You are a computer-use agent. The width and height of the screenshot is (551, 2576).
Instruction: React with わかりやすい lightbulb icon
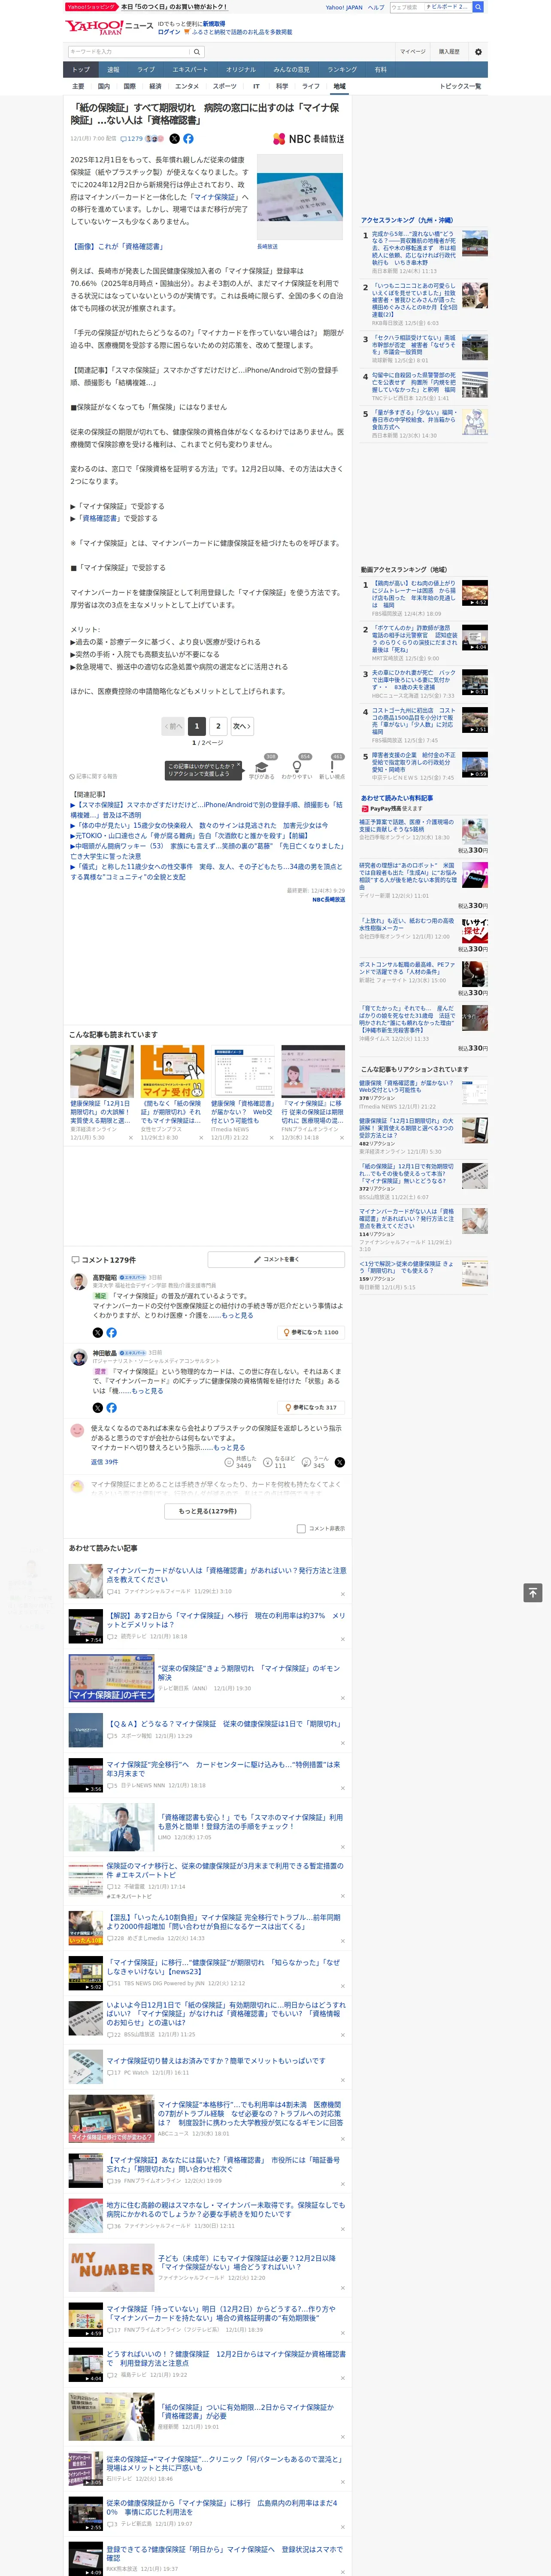click(x=297, y=767)
